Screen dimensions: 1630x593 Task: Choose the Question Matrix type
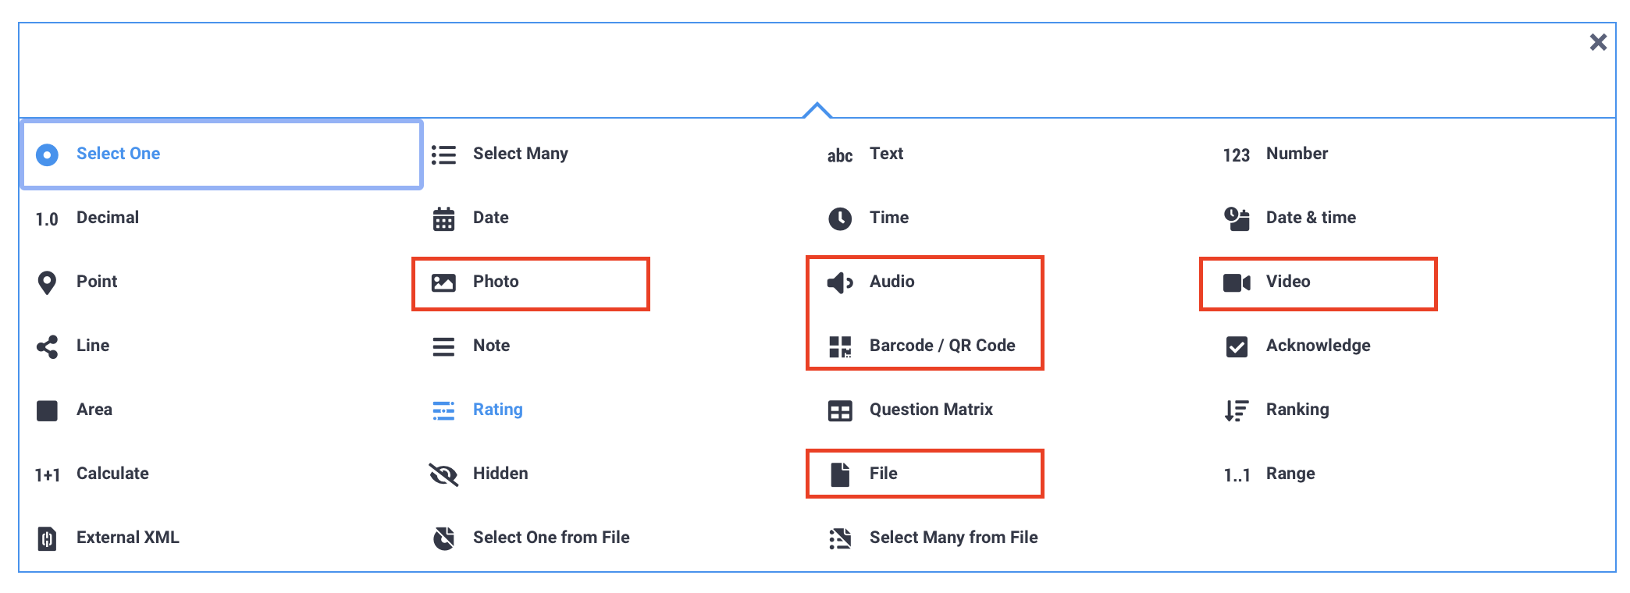[931, 410]
